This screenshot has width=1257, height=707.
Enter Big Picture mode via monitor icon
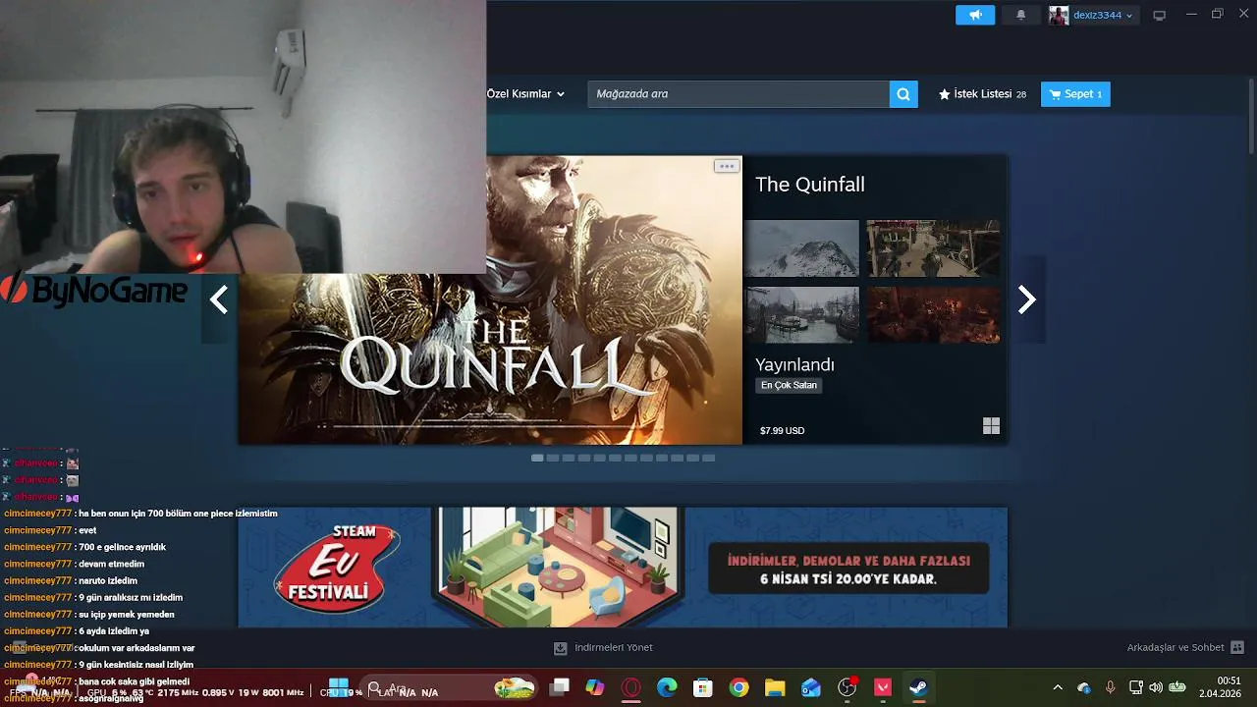tap(1160, 15)
